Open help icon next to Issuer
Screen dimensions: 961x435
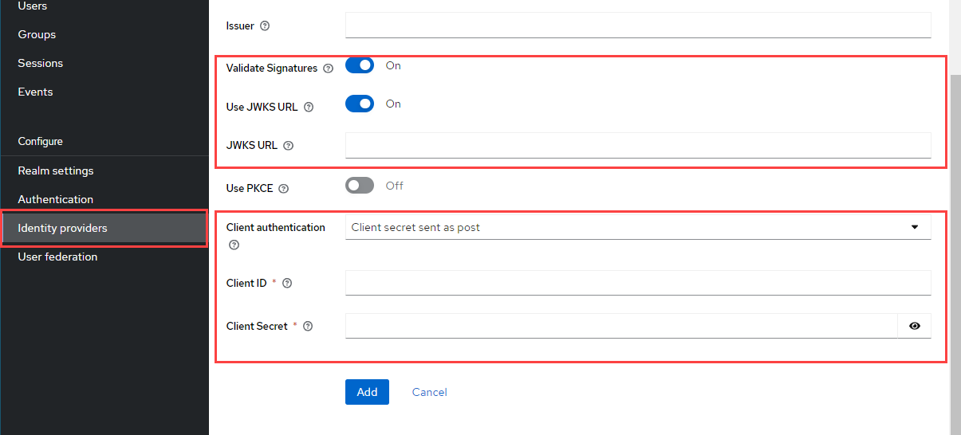(x=266, y=25)
